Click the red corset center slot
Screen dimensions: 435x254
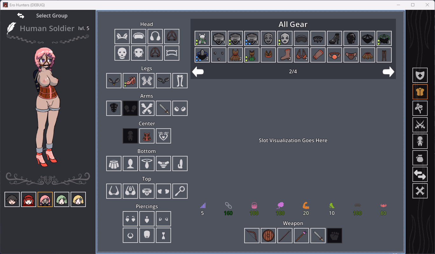coord(147,136)
